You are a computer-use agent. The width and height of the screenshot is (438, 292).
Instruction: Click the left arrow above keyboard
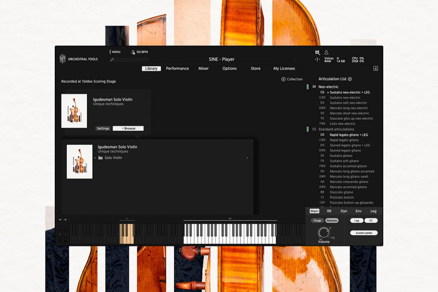click(60, 220)
